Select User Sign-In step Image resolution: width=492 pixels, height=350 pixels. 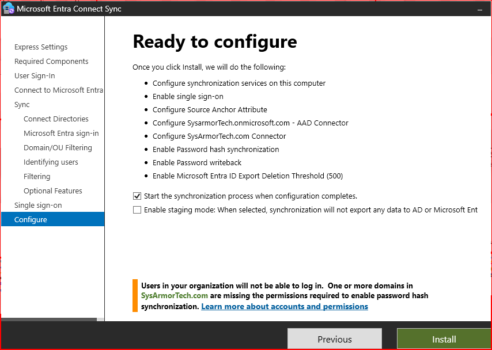pyautogui.click(x=35, y=76)
